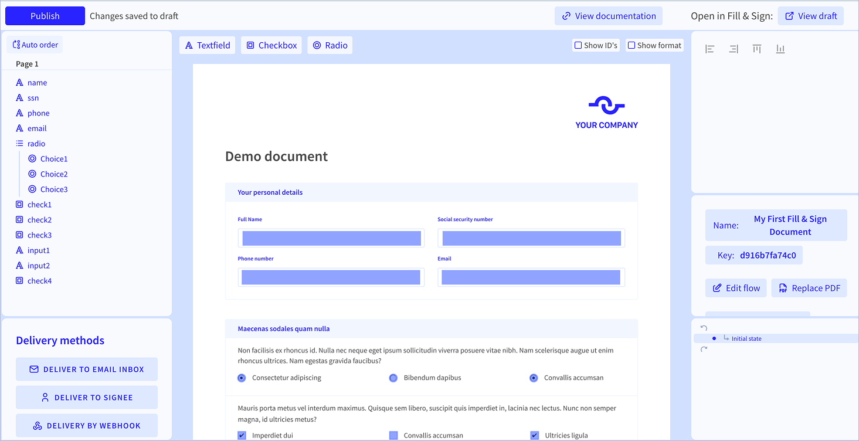
Task: Click the Social security number field
Action: 531,238
